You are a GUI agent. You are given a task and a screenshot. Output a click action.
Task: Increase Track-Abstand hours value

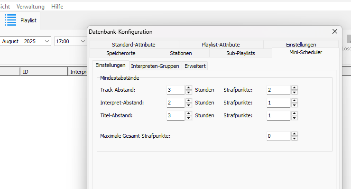(x=188, y=88)
